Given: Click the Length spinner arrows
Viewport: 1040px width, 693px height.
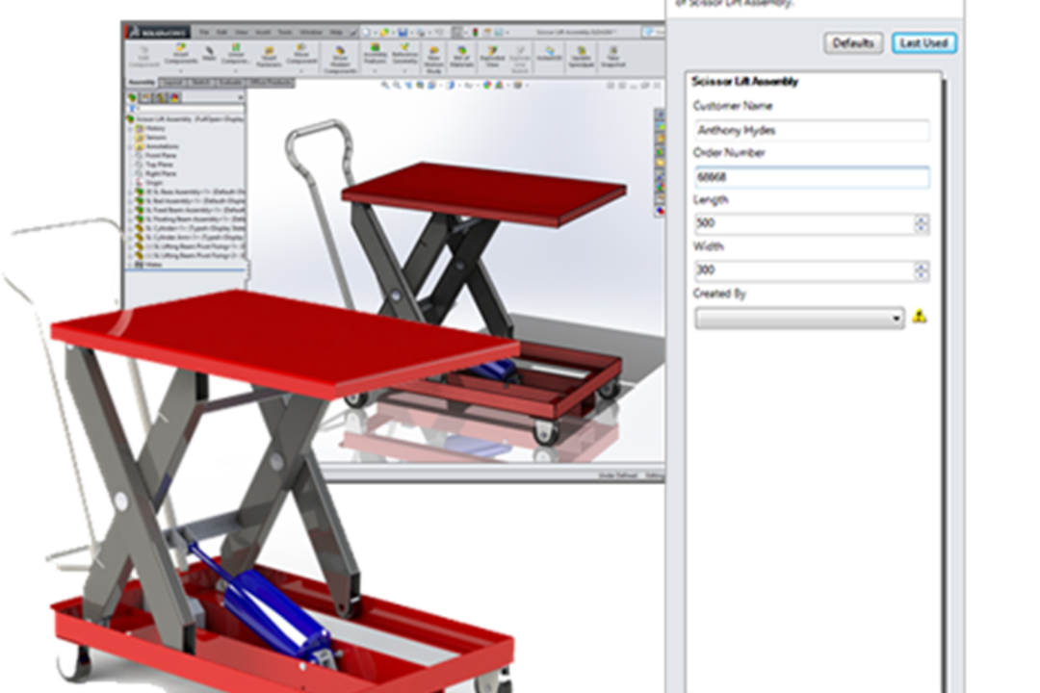Looking at the screenshot, I should point(922,223).
